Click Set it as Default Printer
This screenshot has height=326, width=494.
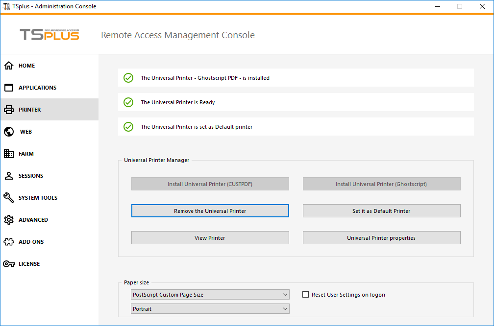[381, 210]
